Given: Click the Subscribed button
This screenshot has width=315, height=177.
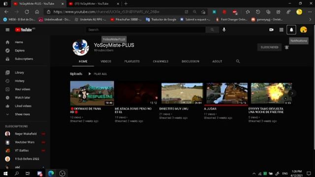Looking at the screenshot, I should point(269,47).
